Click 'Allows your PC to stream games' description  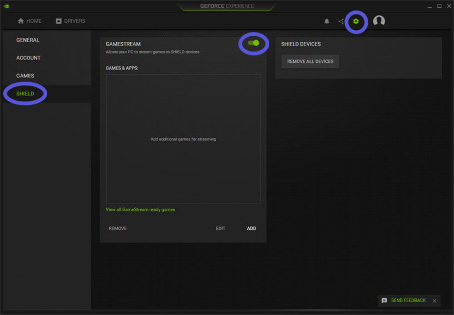point(152,52)
